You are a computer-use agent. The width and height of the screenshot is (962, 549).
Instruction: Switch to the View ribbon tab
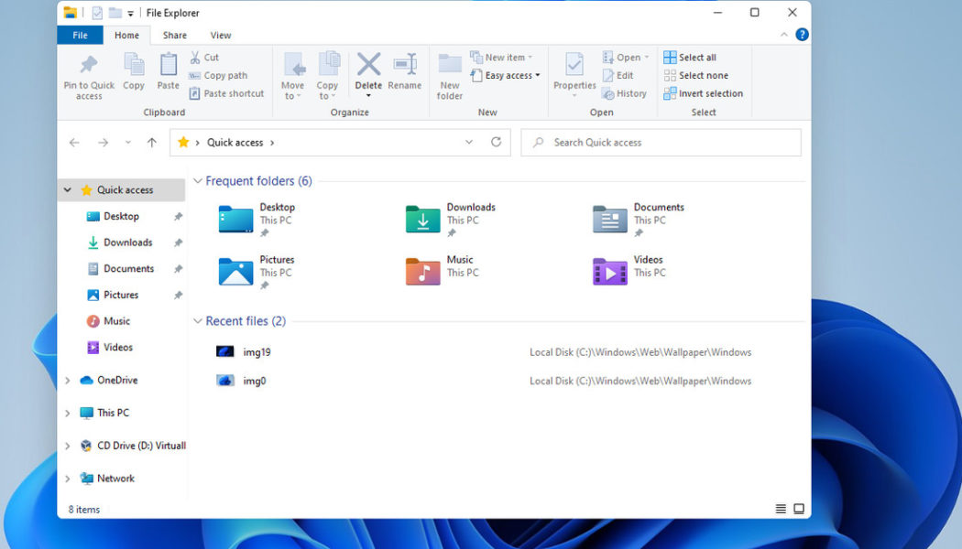(221, 36)
